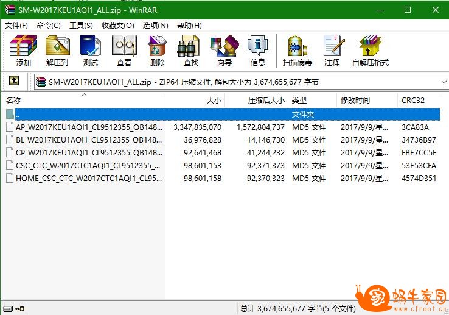Minimize the WinRAR window
The width and height of the screenshot is (449, 315).
tap(380, 10)
